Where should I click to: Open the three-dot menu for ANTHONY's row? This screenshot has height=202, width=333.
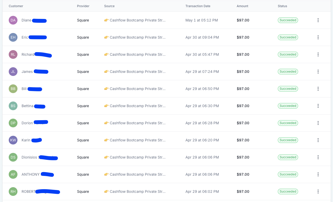(318, 174)
